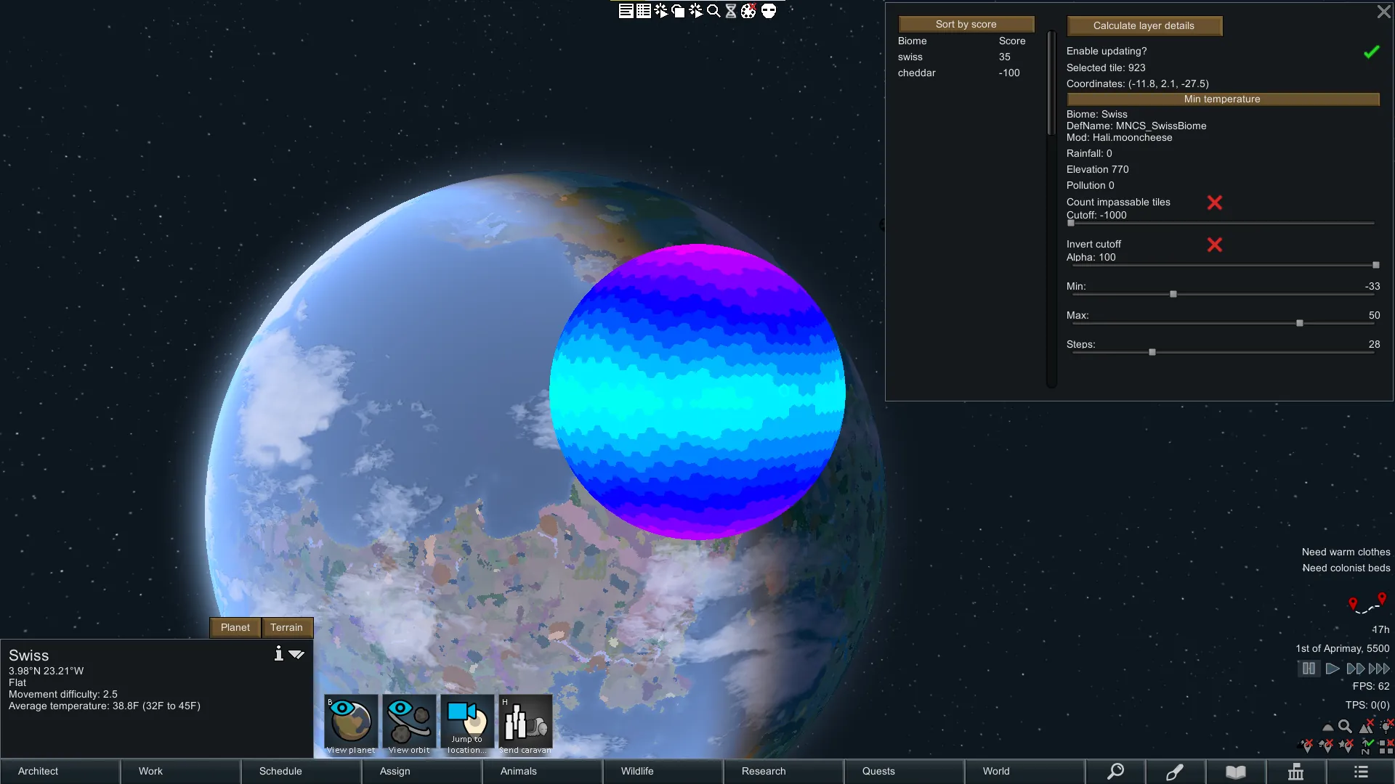The image size is (1395, 784).
Task: Click the hourglass icon in top toolbar
Action: pos(731,11)
